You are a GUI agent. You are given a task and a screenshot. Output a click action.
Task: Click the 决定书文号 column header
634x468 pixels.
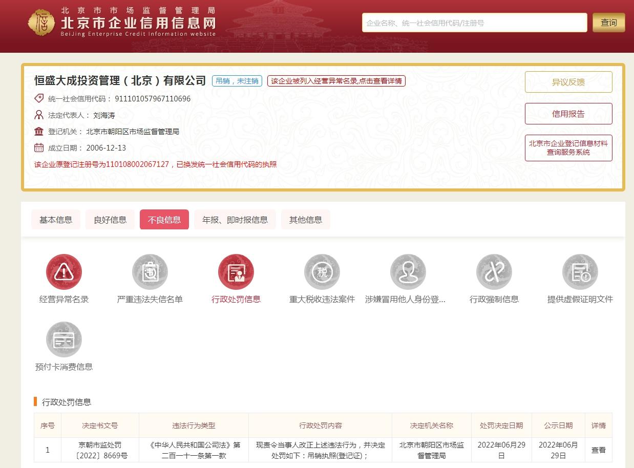click(x=100, y=426)
